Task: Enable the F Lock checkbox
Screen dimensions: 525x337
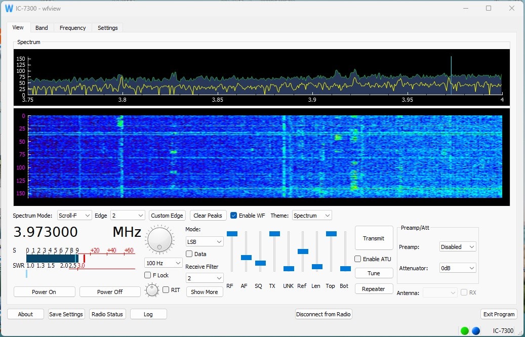Action: pyautogui.click(x=148, y=275)
